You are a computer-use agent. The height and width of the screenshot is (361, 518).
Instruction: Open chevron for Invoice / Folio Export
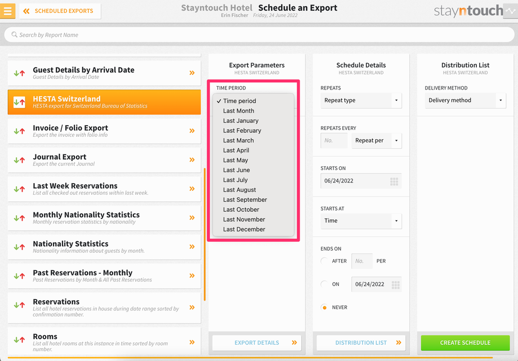tap(192, 131)
